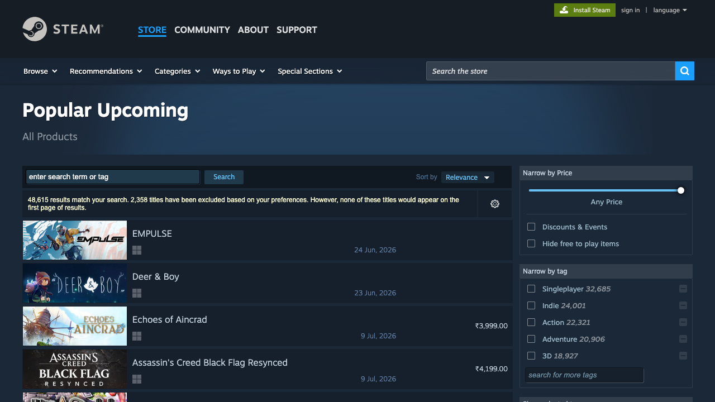The image size is (715, 402).
Task: Click the 23 Jun, 2026 release date
Action: pos(375,293)
